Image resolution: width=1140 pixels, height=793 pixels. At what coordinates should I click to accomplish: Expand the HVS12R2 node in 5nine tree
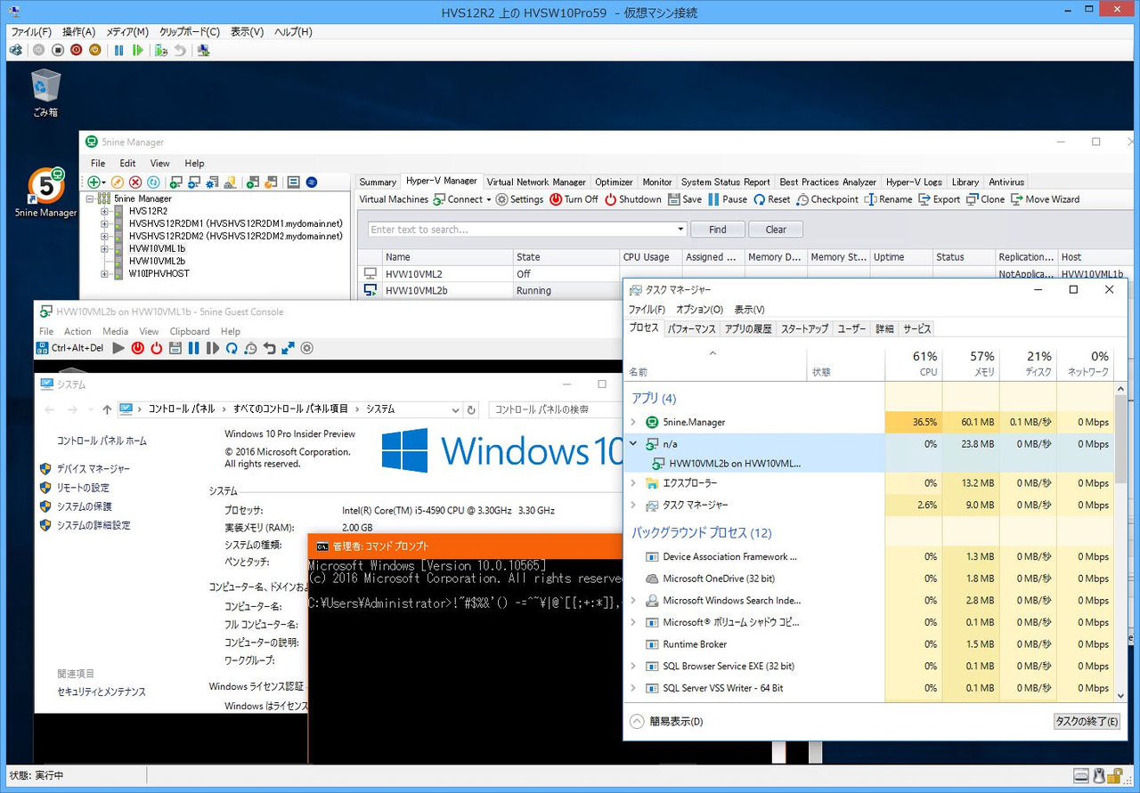[x=105, y=211]
